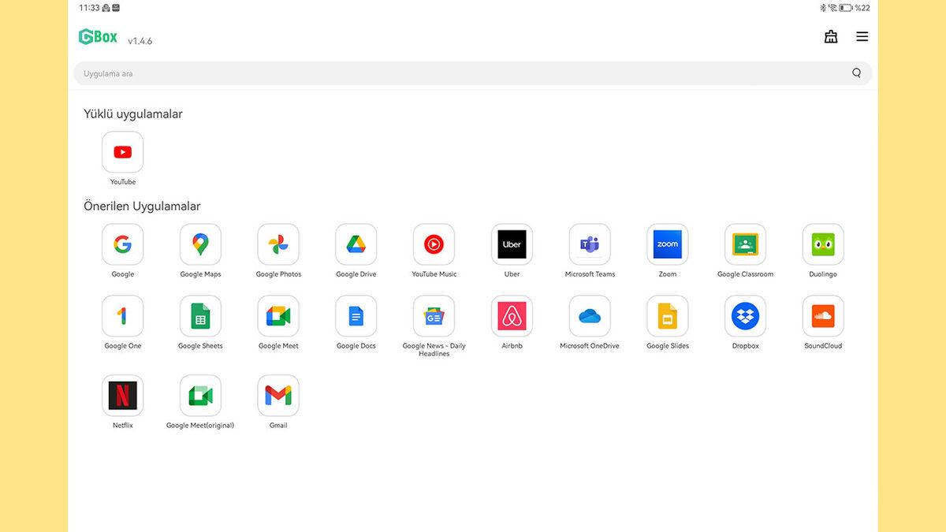946x532 pixels.
Task: Launch Google Maps from recommended apps
Action: [x=200, y=244]
